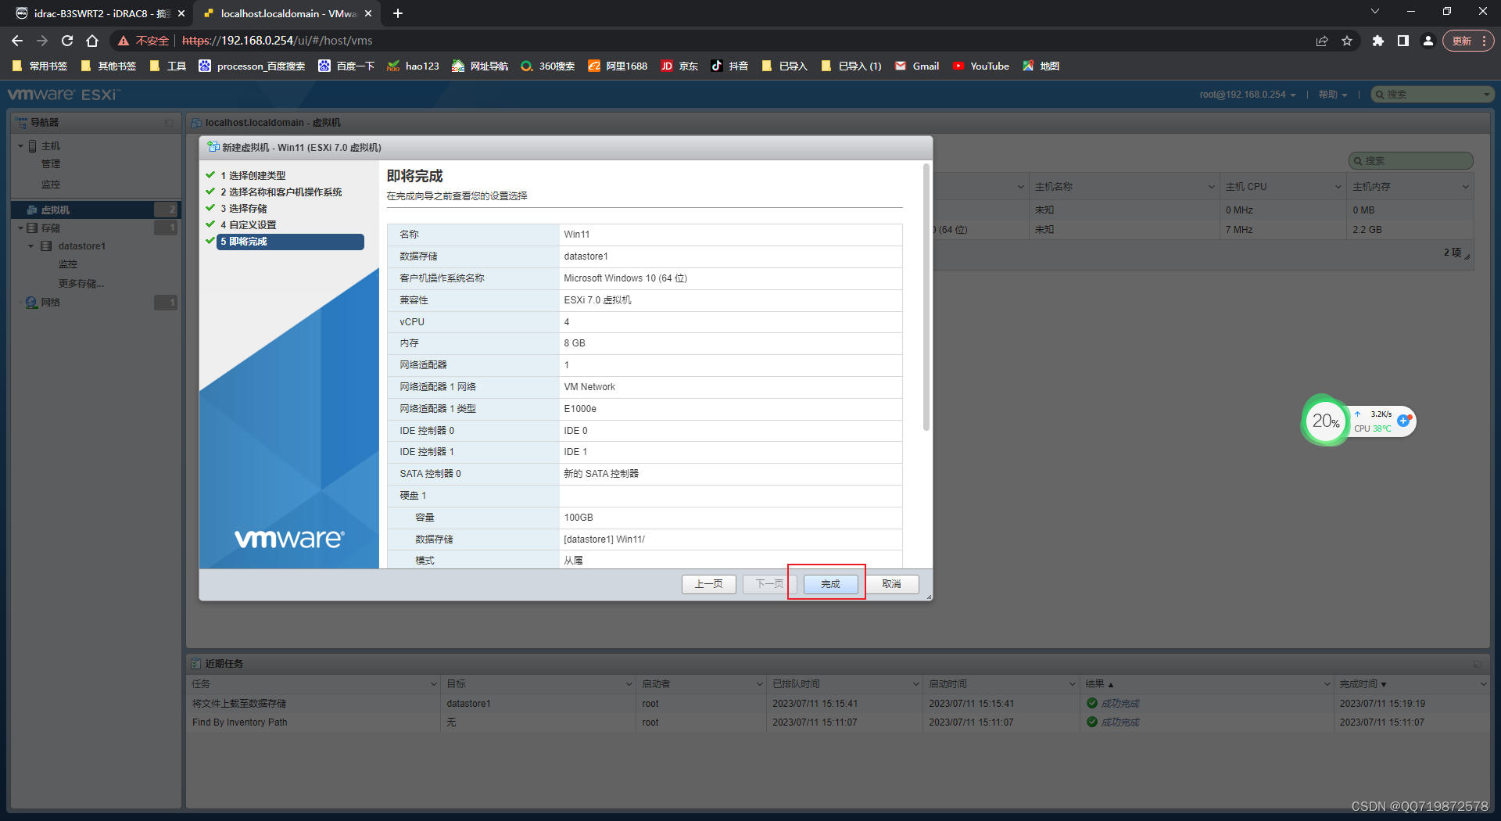
Task: Click the 取消 button
Action: 891,584
